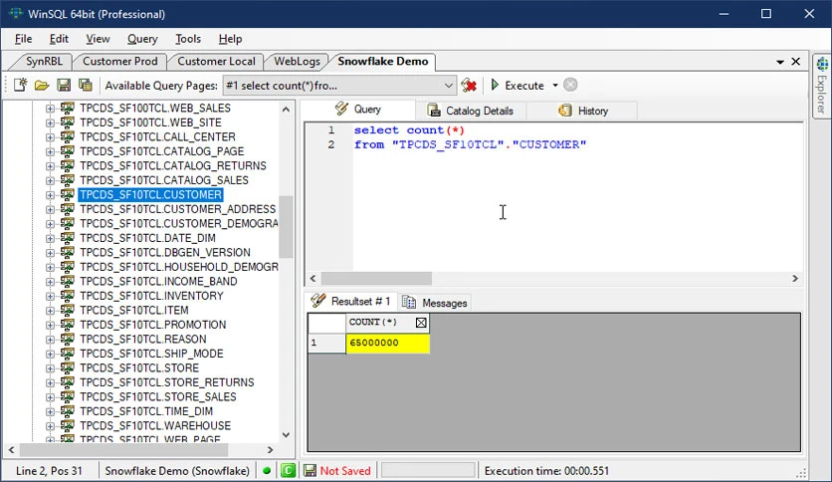The width and height of the screenshot is (832, 482).
Task: Click the query editor scroll right arrow
Action: (x=795, y=278)
